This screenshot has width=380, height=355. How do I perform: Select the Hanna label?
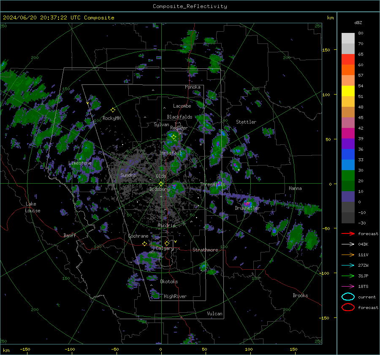(x=295, y=188)
